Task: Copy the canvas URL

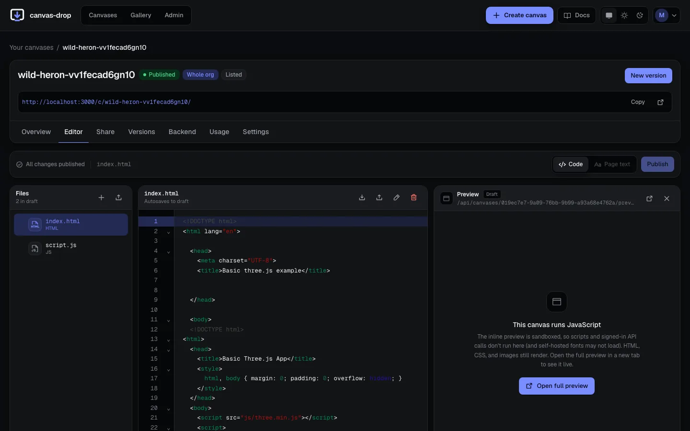Action: click(638, 102)
